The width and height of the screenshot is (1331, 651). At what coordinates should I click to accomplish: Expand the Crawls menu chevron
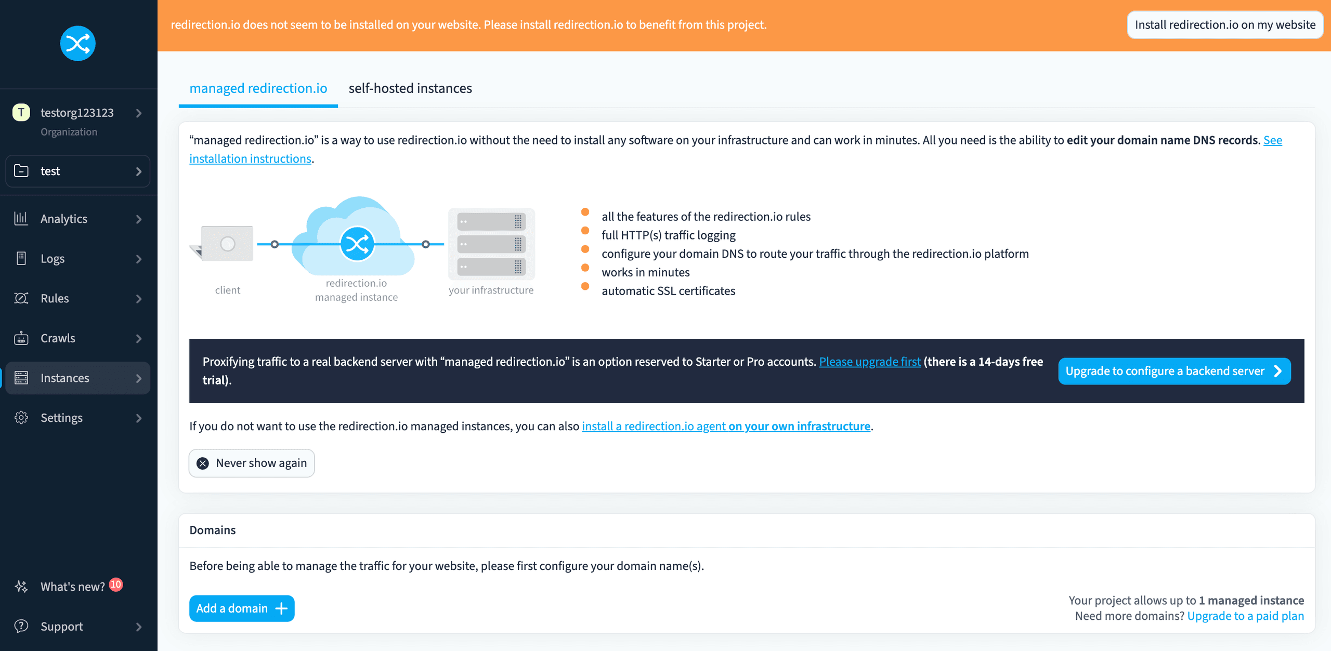tap(139, 338)
